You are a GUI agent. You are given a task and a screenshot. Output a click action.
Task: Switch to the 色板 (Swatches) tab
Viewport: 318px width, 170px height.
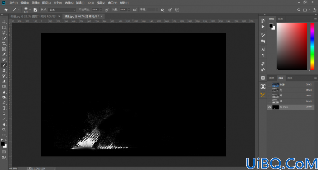pyautogui.click(x=281, y=19)
